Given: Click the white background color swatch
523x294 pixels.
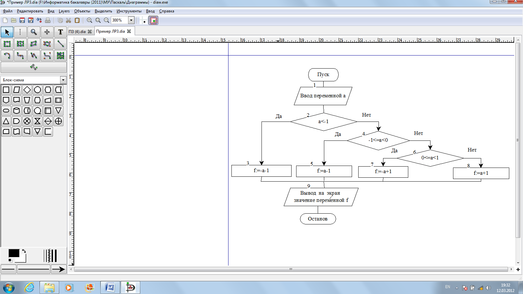Looking at the screenshot, I should (22, 259).
